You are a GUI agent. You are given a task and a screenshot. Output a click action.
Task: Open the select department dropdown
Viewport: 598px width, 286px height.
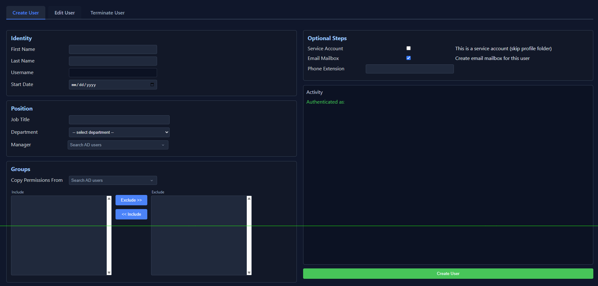[x=119, y=132]
